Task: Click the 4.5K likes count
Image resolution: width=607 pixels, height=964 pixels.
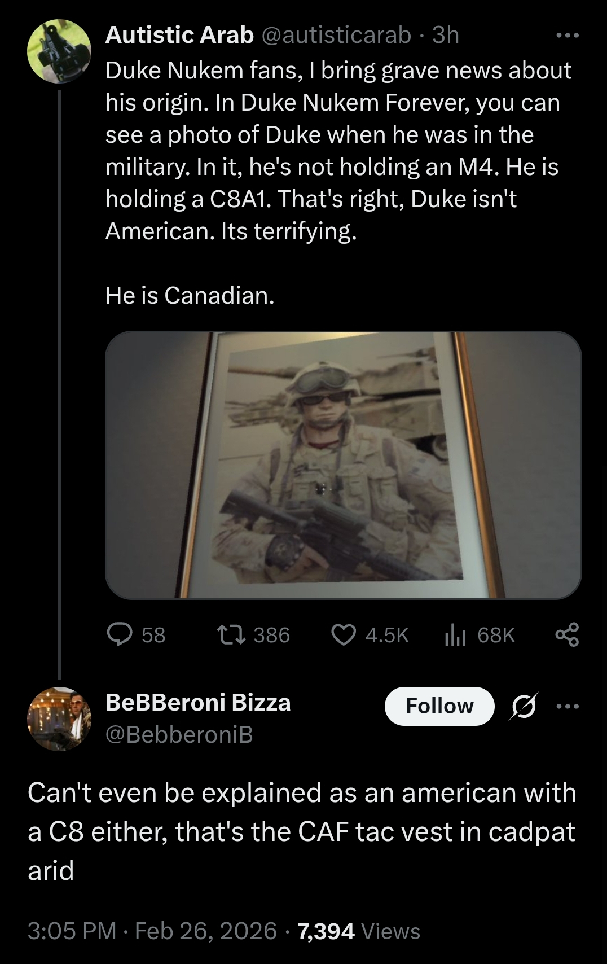Action: (x=386, y=635)
